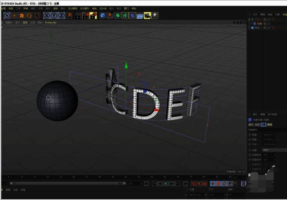
Task: Click the Floor environment objects icon
Action: click(140, 16)
